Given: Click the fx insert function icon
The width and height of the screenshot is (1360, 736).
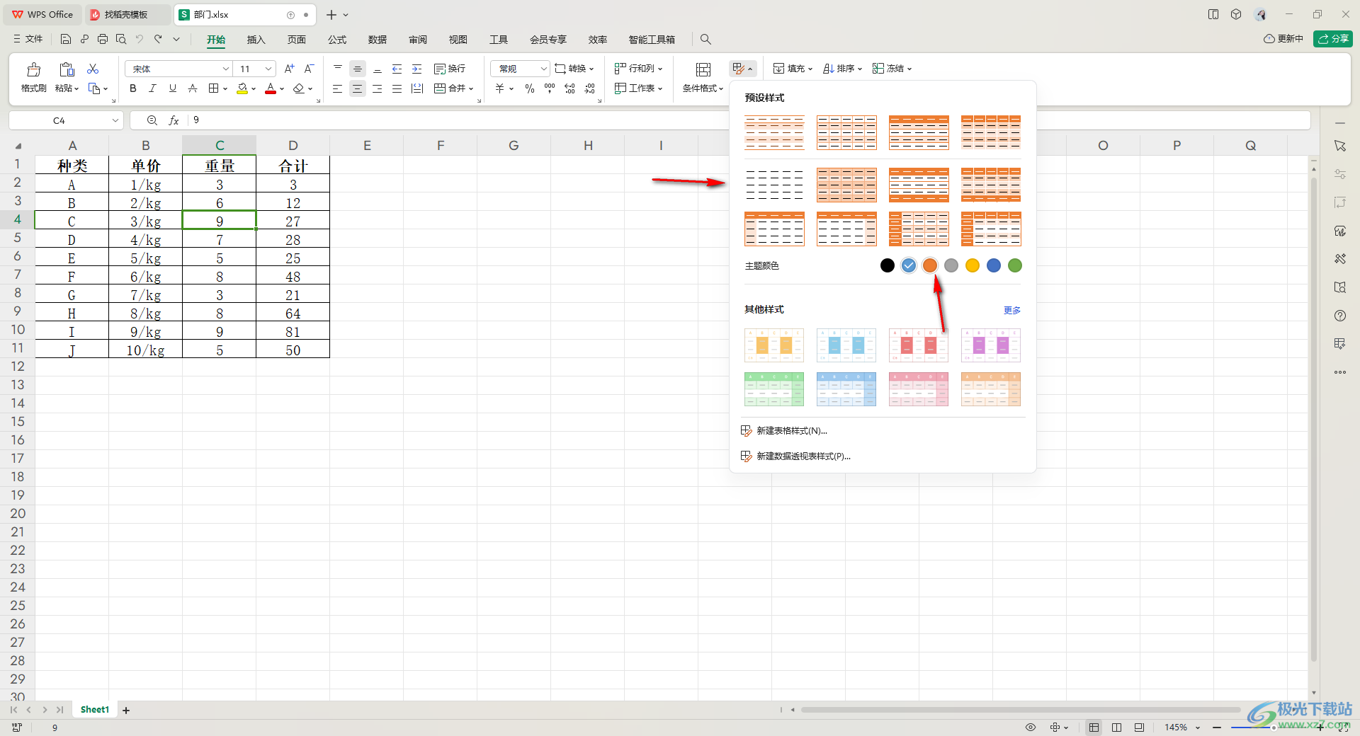Looking at the screenshot, I should (174, 121).
